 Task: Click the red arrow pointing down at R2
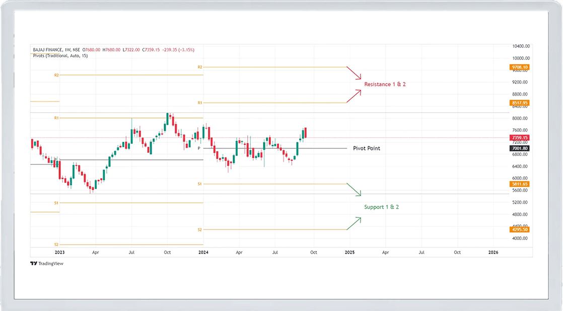click(355, 73)
